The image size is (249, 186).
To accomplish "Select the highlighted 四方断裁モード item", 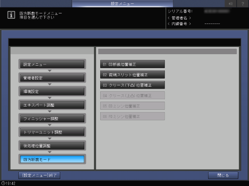I will [x=52, y=159].
